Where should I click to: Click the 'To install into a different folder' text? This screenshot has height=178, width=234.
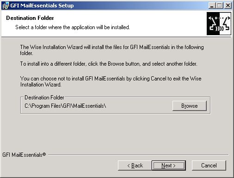[109, 64]
